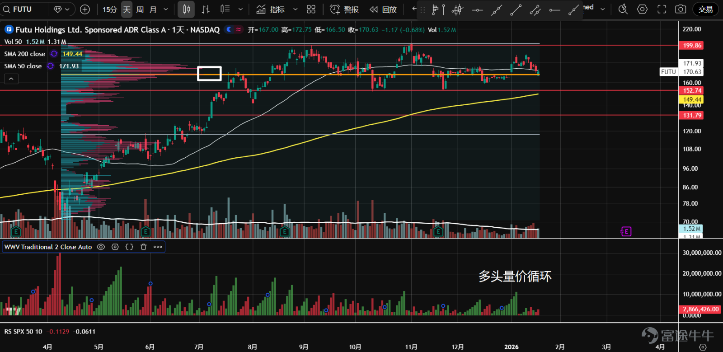The width and height of the screenshot is (723, 352).
Task: Select the bar chart type icon
Action: pyautogui.click(x=206, y=9)
